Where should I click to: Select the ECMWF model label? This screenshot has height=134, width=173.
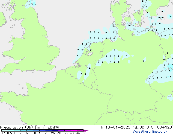54,127
